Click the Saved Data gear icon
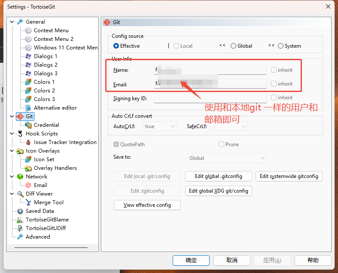The image size is (338, 273). pyautogui.click(x=20, y=211)
